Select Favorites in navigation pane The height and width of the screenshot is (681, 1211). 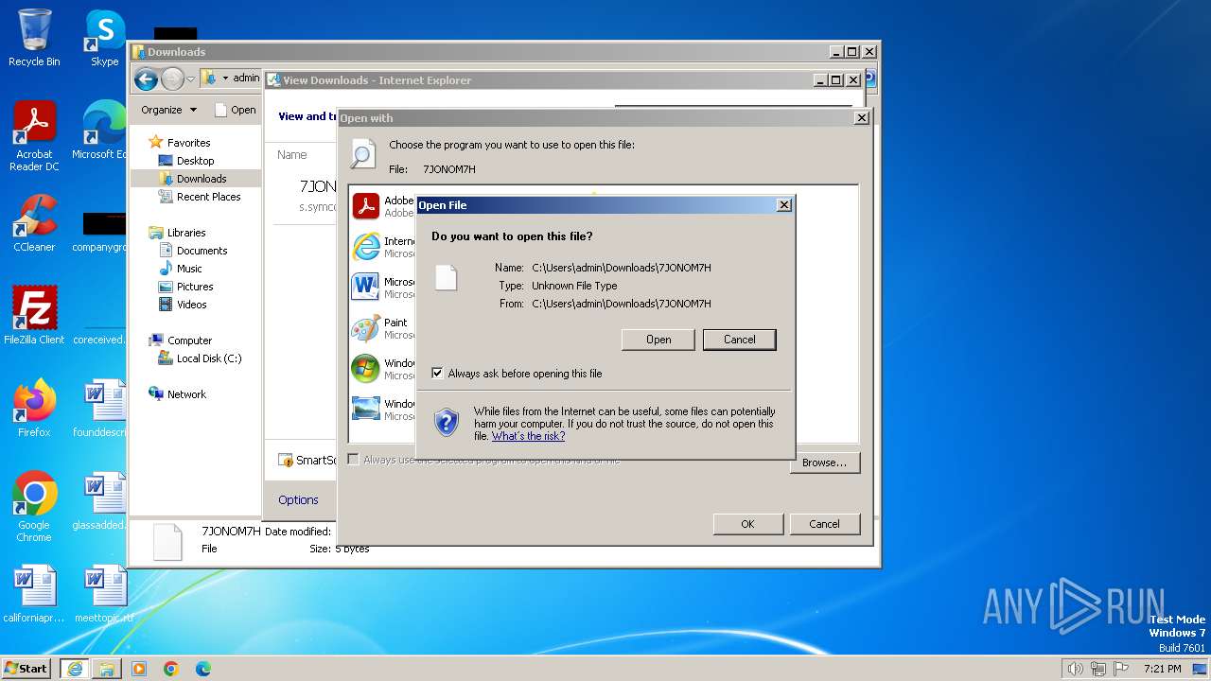(x=188, y=143)
